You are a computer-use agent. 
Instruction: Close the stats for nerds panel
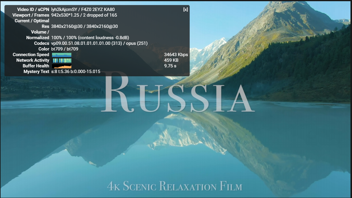pyautogui.click(x=186, y=9)
